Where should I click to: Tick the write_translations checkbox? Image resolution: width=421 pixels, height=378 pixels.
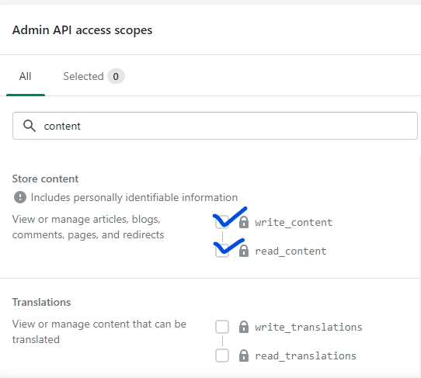pos(222,327)
